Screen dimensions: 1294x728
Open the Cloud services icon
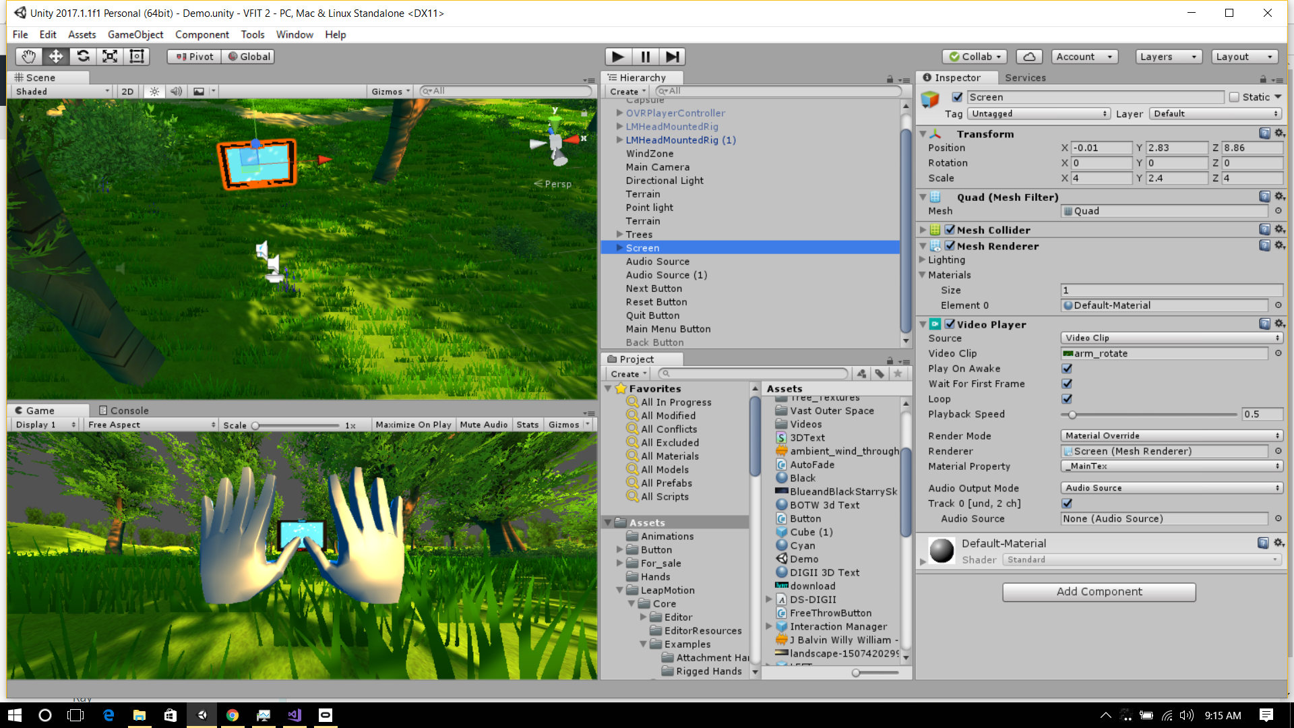pyautogui.click(x=1028, y=57)
